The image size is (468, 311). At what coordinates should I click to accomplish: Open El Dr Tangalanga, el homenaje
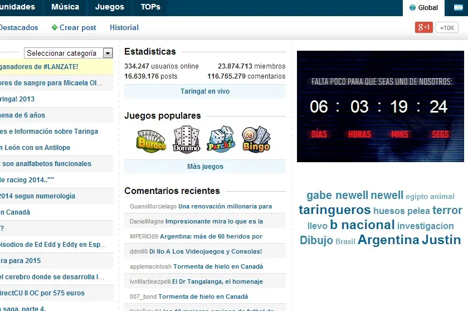[x=217, y=281]
